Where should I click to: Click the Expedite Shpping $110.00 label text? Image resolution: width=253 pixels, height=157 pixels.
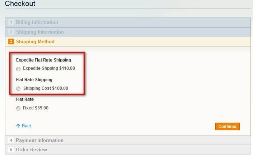click(x=49, y=68)
